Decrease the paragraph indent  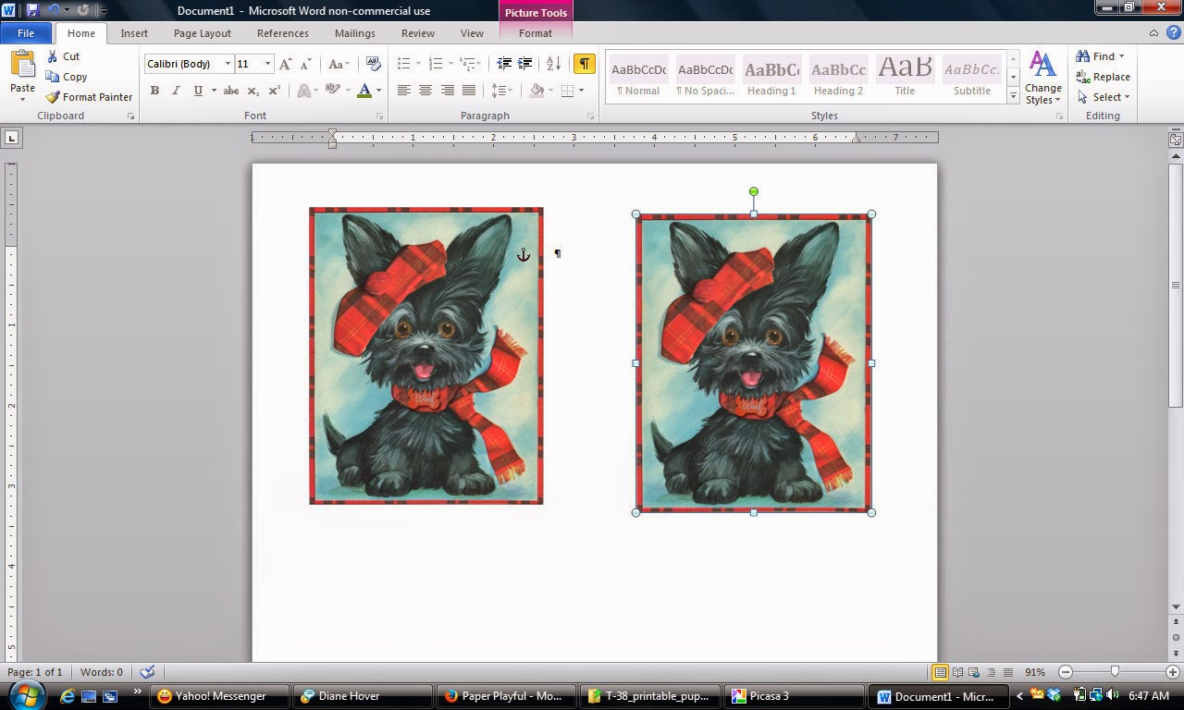(x=504, y=64)
